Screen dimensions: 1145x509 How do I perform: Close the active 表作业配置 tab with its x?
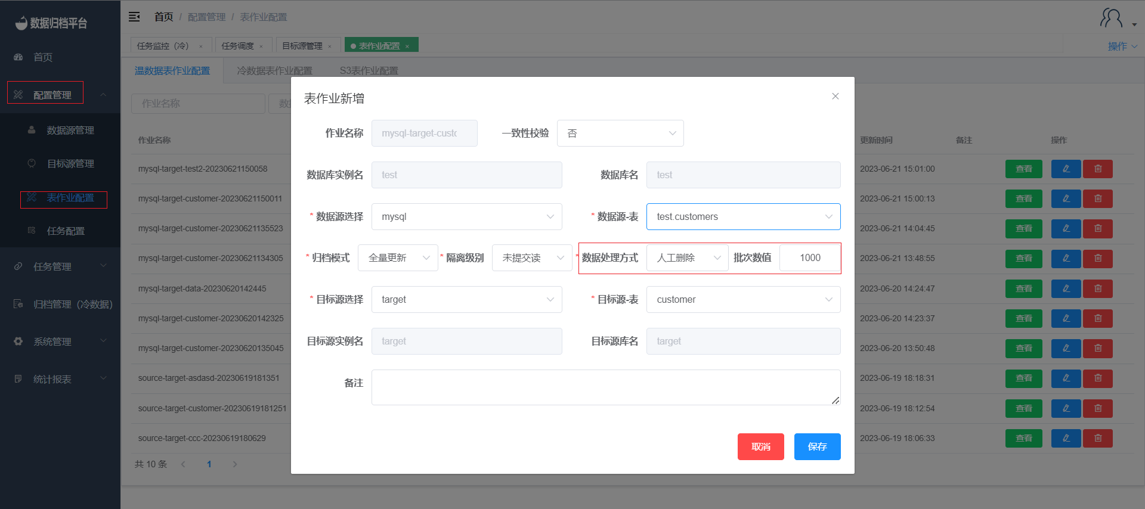[x=407, y=46]
